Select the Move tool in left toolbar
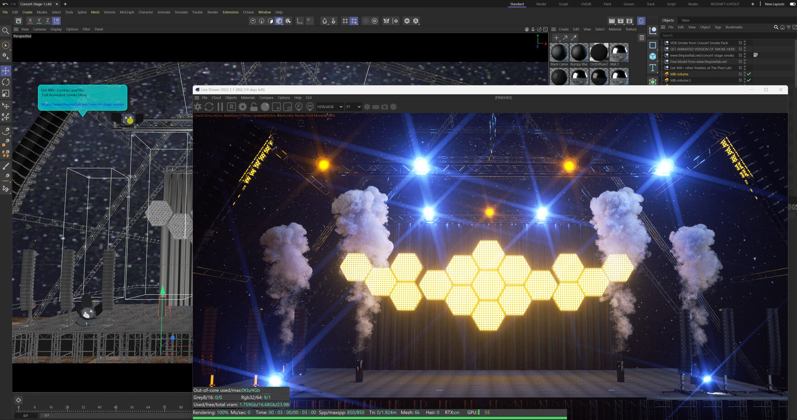Screen dimensions: 797x420 (6, 71)
